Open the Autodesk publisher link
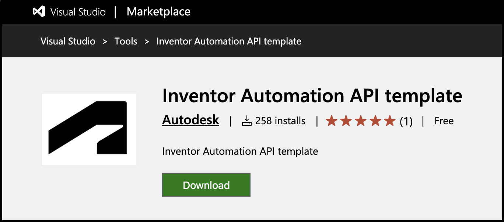 190,120
